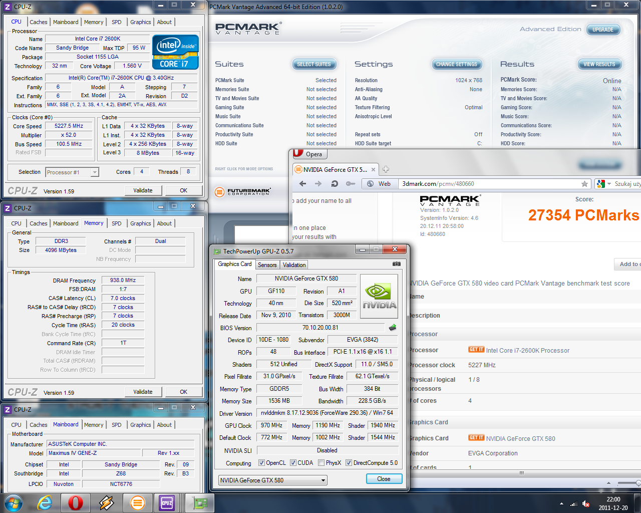Open Opera from the taskbar
Viewport: 641px width, 513px height.
coord(76,503)
